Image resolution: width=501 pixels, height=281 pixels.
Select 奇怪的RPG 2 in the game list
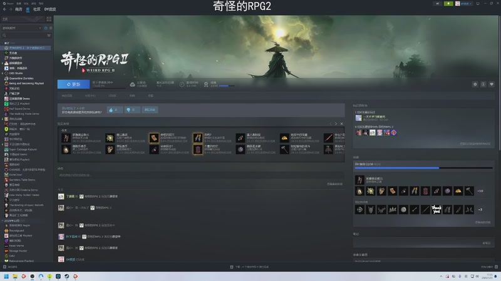[27, 48]
